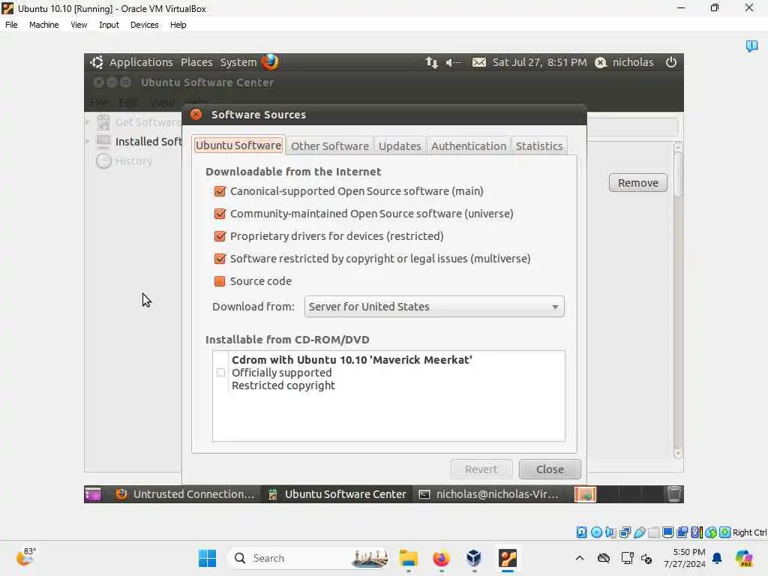Toggle Community-maintained Open Source software (universe) checkbox

[220, 214]
